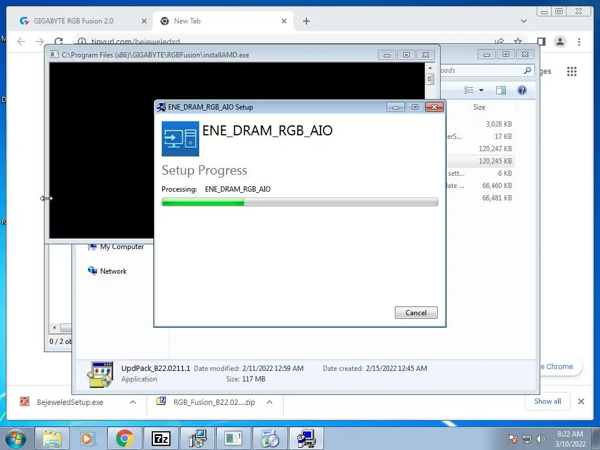This screenshot has width=600, height=450.
Task: Open ENE setup taskbar icon
Action: 306,438
